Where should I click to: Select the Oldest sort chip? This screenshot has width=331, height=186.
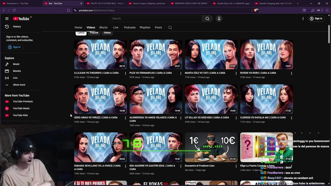pos(107,33)
